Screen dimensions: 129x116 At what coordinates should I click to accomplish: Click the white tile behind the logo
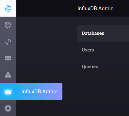pyautogui.click(x=8, y=8)
